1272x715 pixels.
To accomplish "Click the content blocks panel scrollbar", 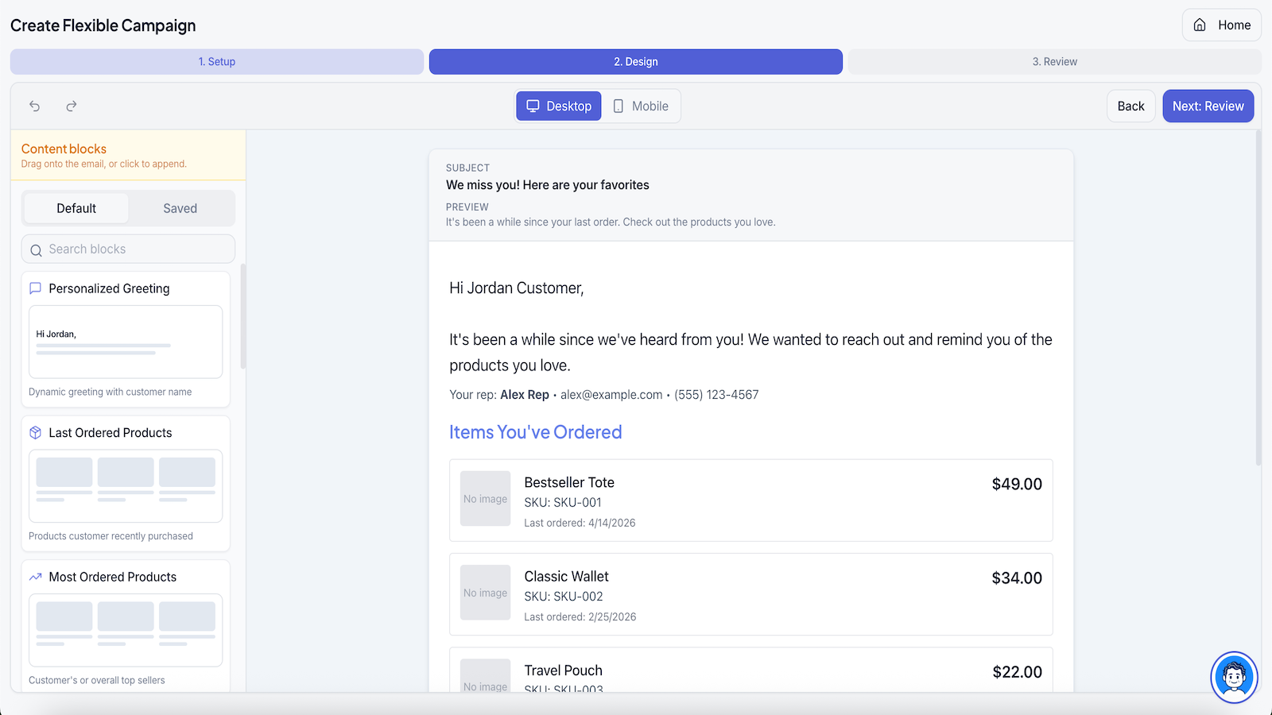I will tap(242, 316).
